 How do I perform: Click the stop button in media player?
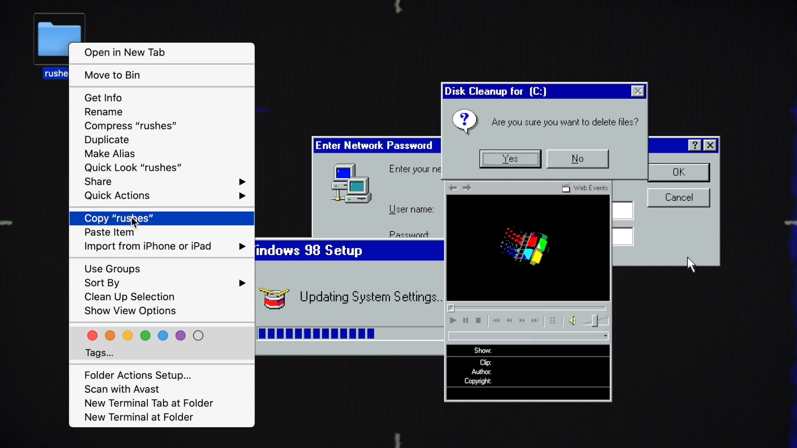[478, 321]
